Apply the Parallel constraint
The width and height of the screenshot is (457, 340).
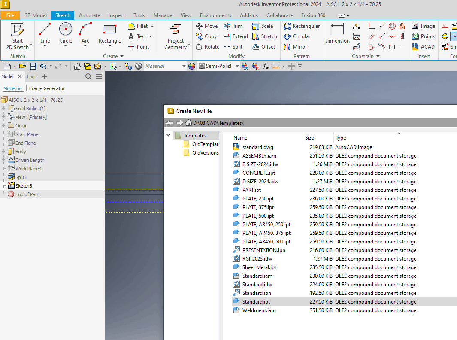[x=371, y=36]
